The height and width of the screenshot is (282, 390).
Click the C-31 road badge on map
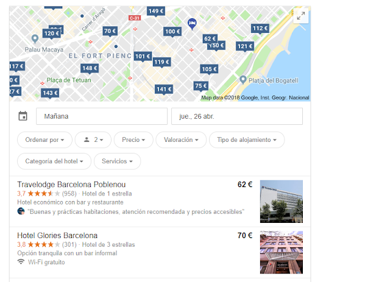(x=135, y=18)
